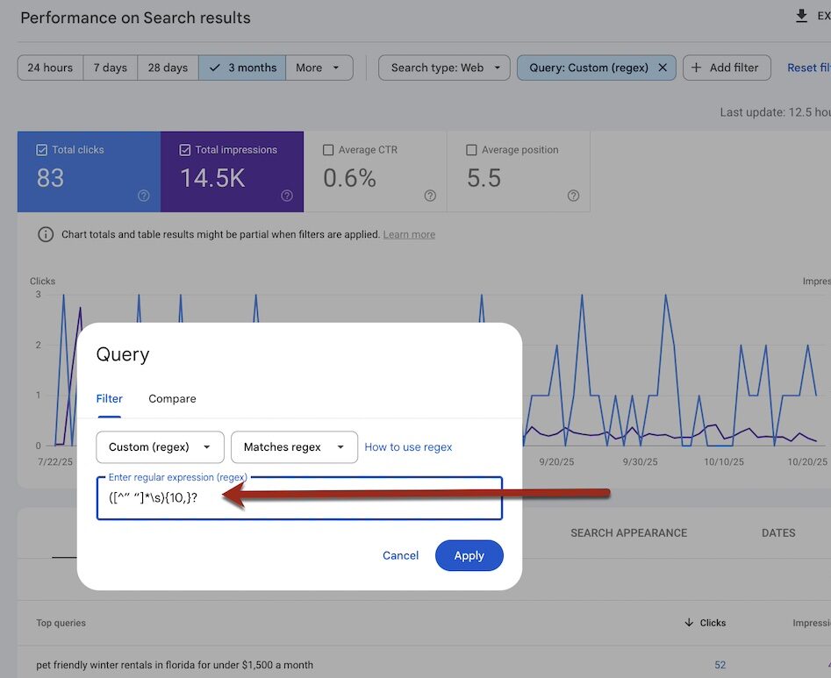The image size is (831, 678).
Task: Click Total clicks help question icon
Action: coord(144,196)
